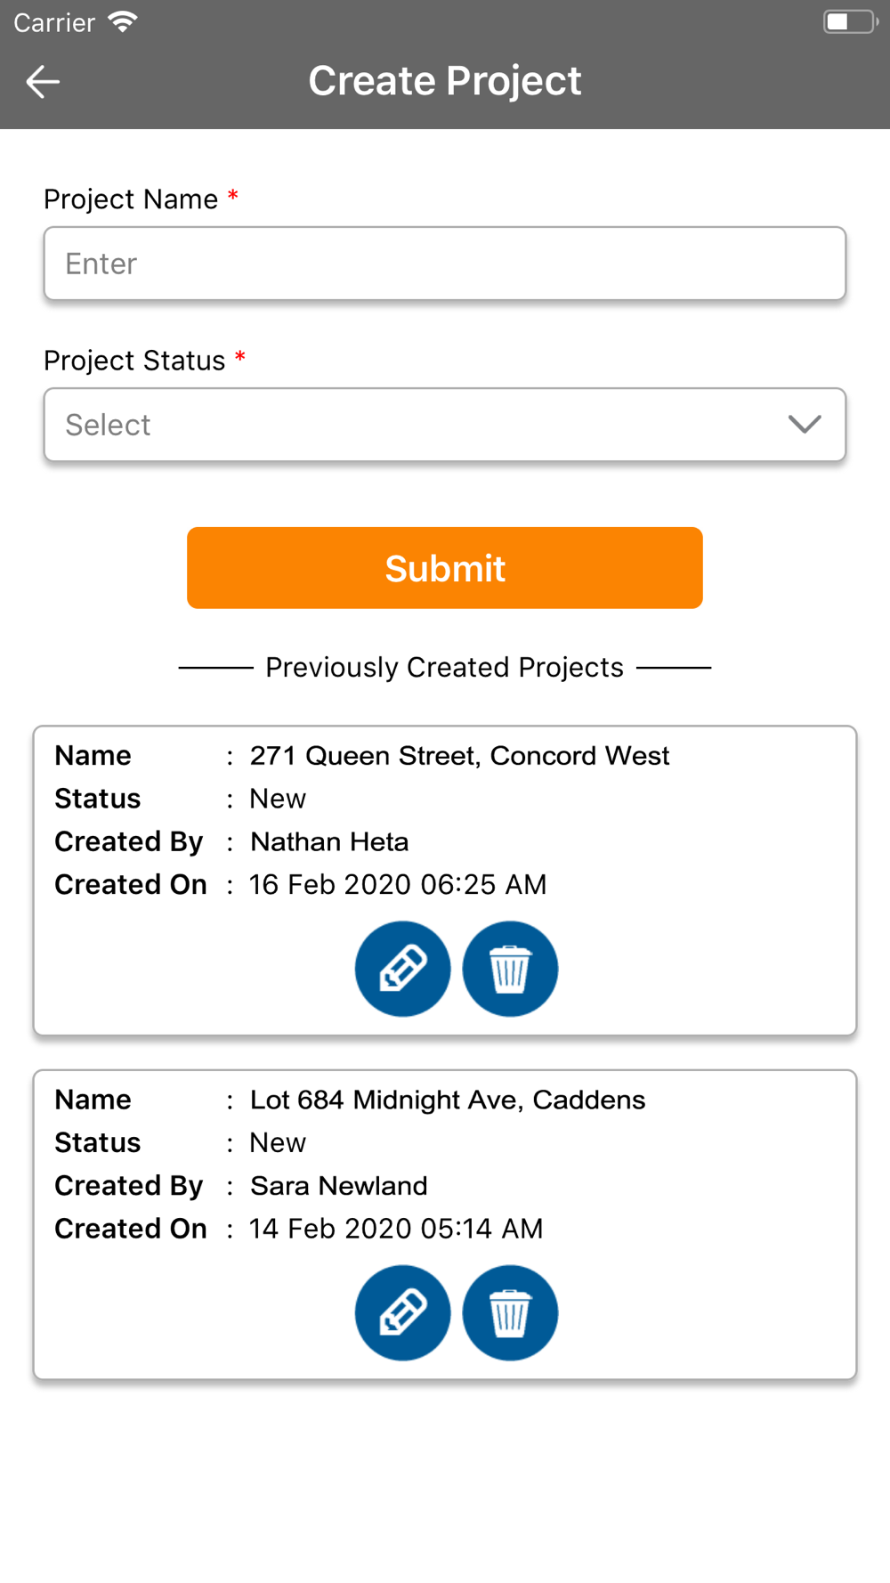Tap the Previously Created Projects heading
Screen dimensions: 890x1583
pyautogui.click(x=445, y=668)
